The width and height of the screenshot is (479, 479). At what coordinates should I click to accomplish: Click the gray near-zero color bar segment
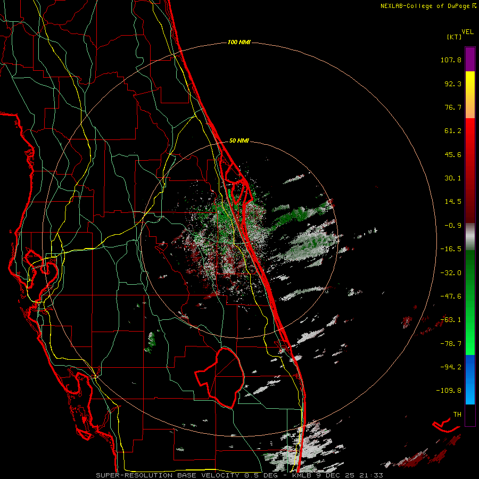(x=470, y=237)
